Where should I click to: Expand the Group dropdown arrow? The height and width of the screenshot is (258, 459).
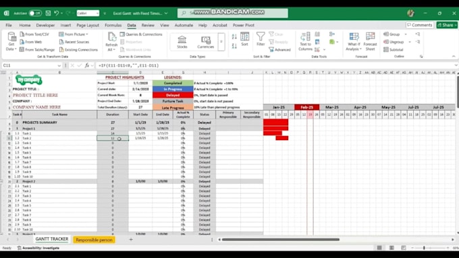[x=406, y=34]
